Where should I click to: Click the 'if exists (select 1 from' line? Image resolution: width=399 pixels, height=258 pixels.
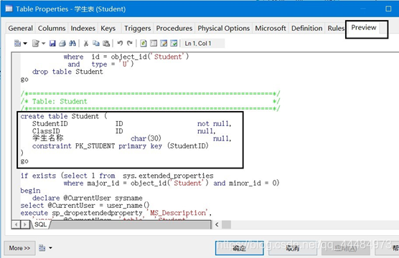[x=117, y=176]
